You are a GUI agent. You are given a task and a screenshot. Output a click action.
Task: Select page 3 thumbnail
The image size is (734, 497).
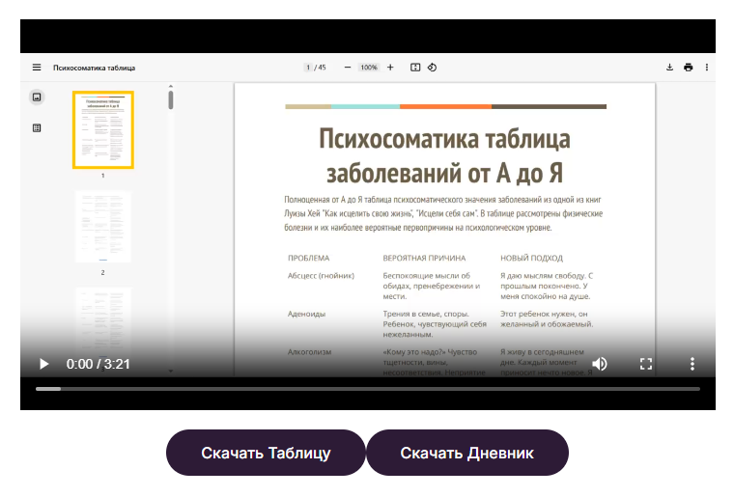pyautogui.click(x=103, y=323)
